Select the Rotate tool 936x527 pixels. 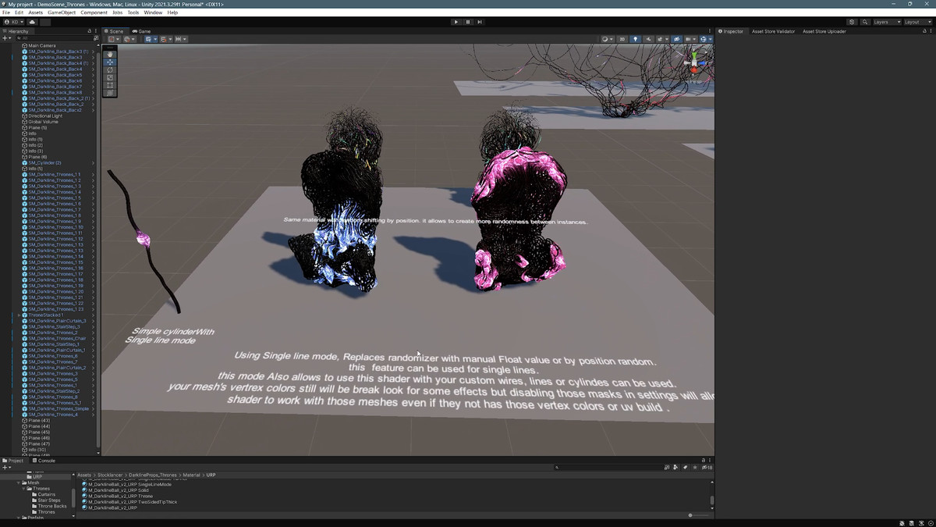pyautogui.click(x=110, y=70)
